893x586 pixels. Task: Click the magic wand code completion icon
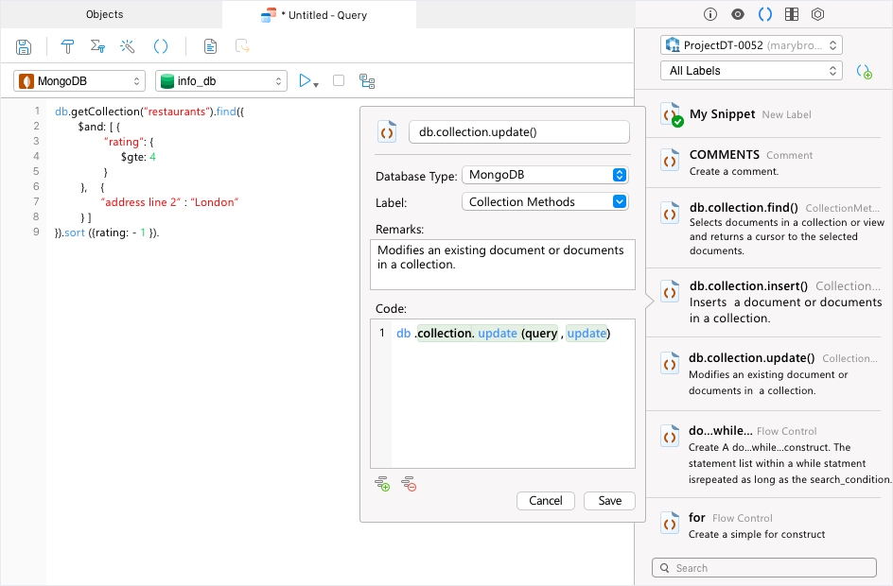128,46
